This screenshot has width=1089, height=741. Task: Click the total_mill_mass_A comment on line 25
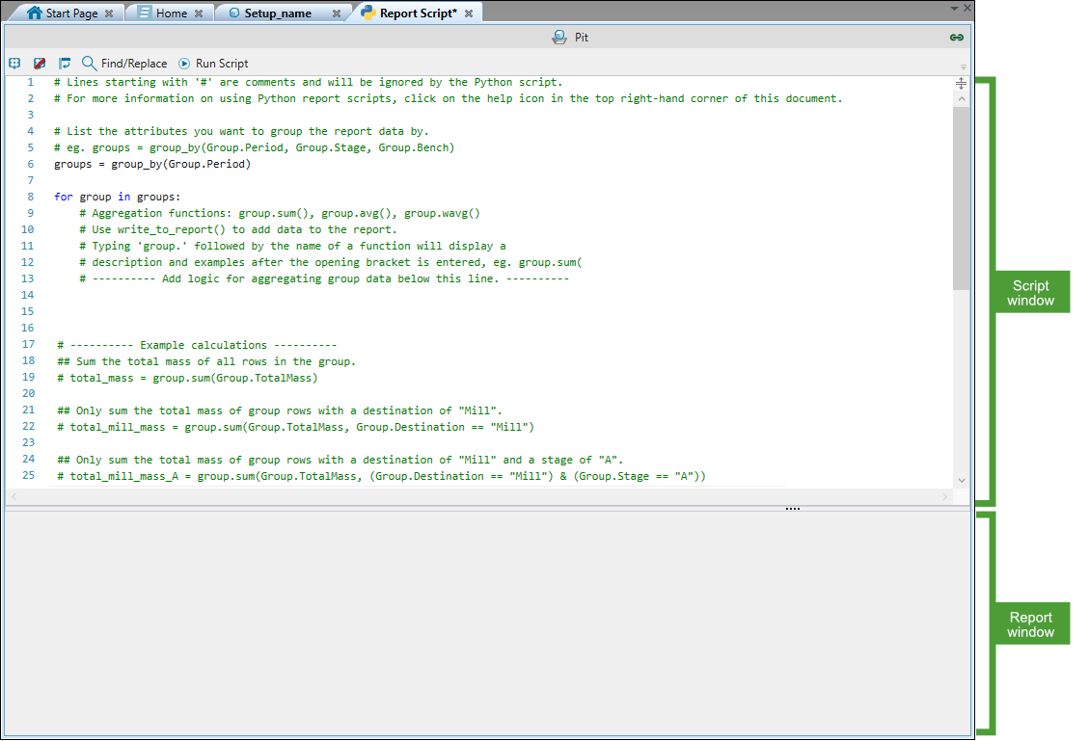click(381, 477)
